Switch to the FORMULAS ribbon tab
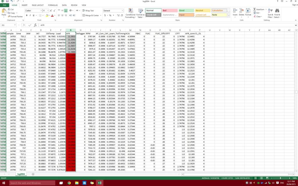 click(53, 5)
